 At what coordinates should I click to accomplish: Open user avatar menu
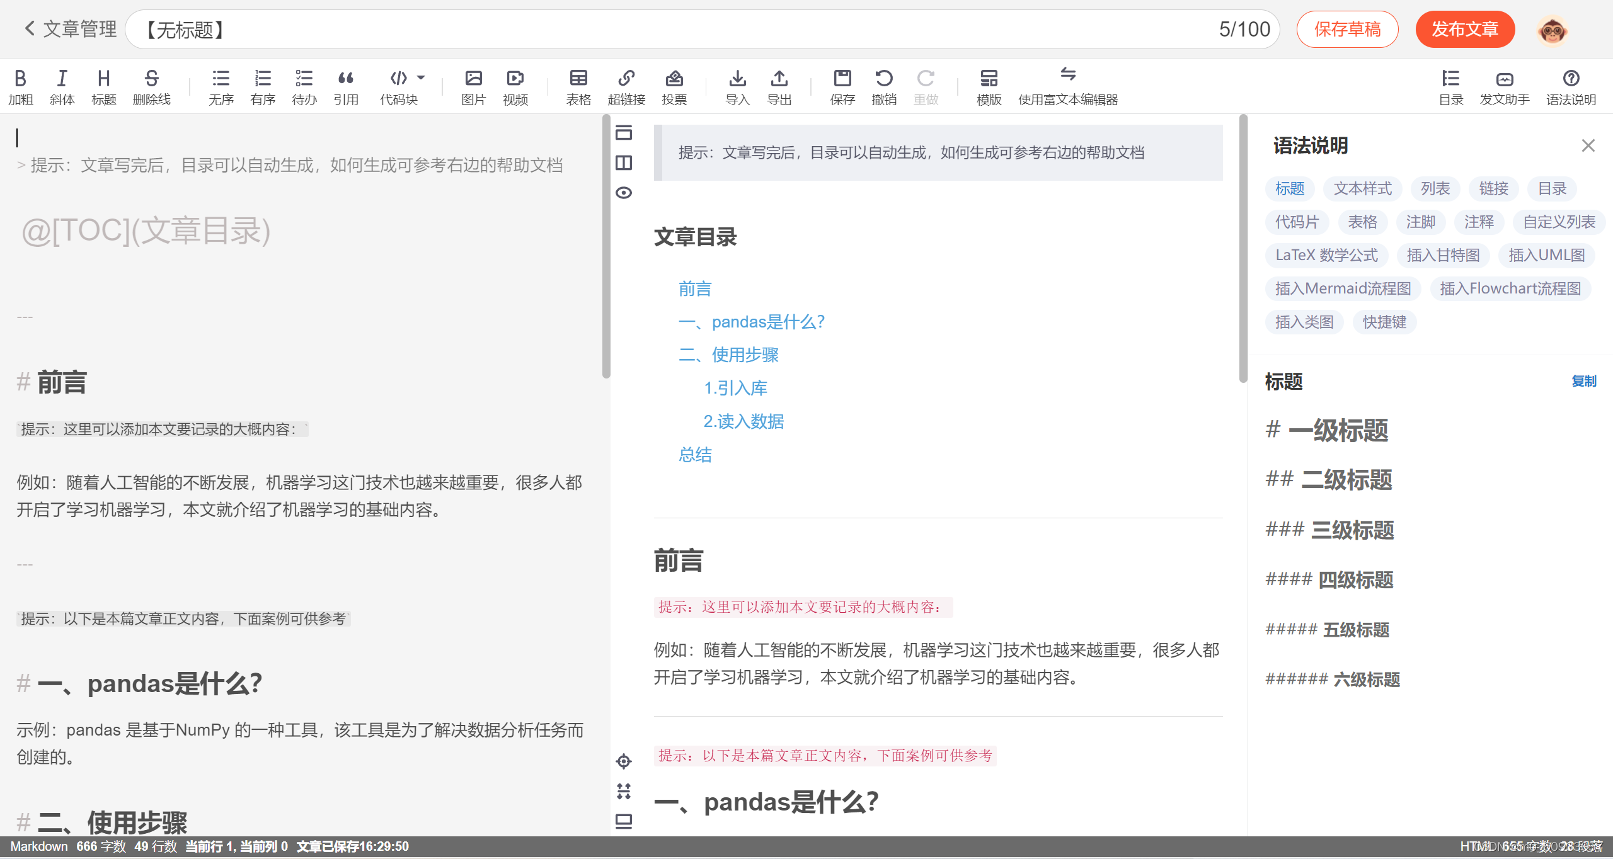click(x=1552, y=30)
